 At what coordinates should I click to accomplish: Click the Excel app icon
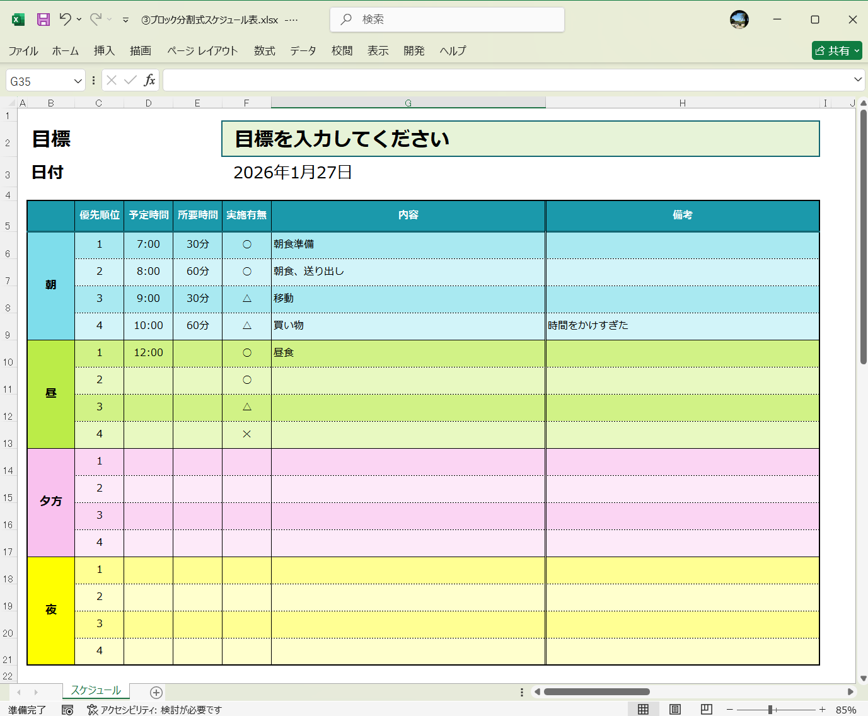coord(18,20)
